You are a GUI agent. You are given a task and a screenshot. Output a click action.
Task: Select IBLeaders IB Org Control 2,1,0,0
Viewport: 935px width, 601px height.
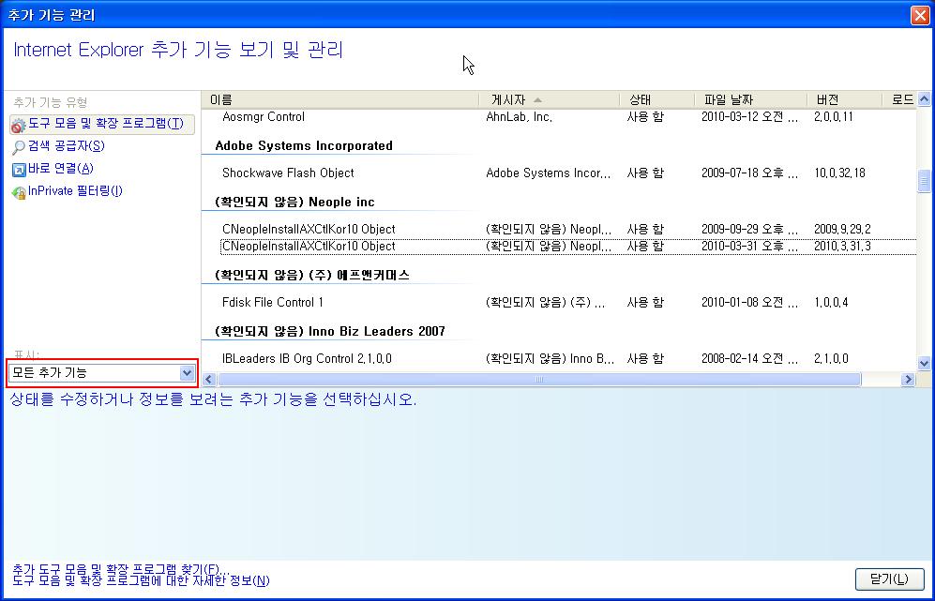pyautogui.click(x=307, y=359)
